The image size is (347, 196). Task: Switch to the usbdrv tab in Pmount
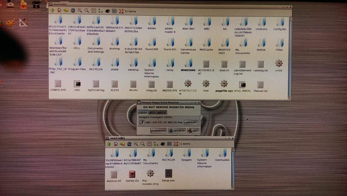pyautogui.click(x=143, y=112)
